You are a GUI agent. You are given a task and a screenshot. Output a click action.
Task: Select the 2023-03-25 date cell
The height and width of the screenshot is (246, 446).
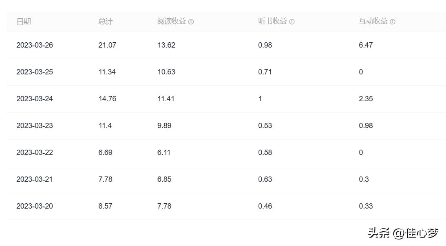pyautogui.click(x=35, y=72)
